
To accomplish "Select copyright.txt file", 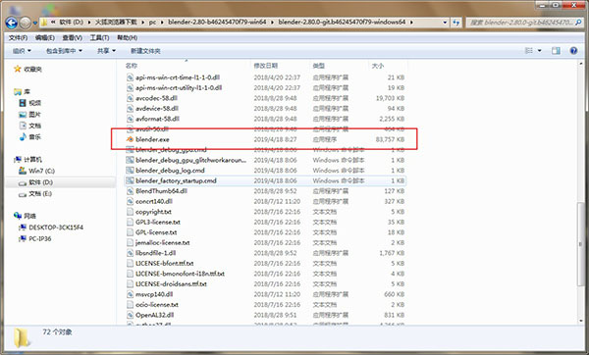I will 265,212.
